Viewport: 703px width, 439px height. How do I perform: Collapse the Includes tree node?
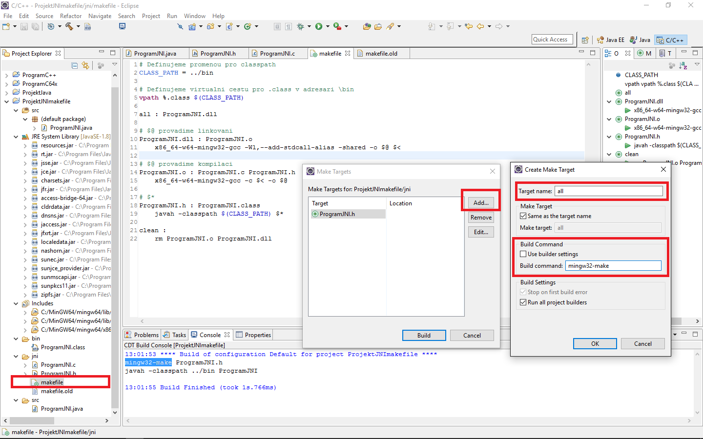click(x=16, y=303)
